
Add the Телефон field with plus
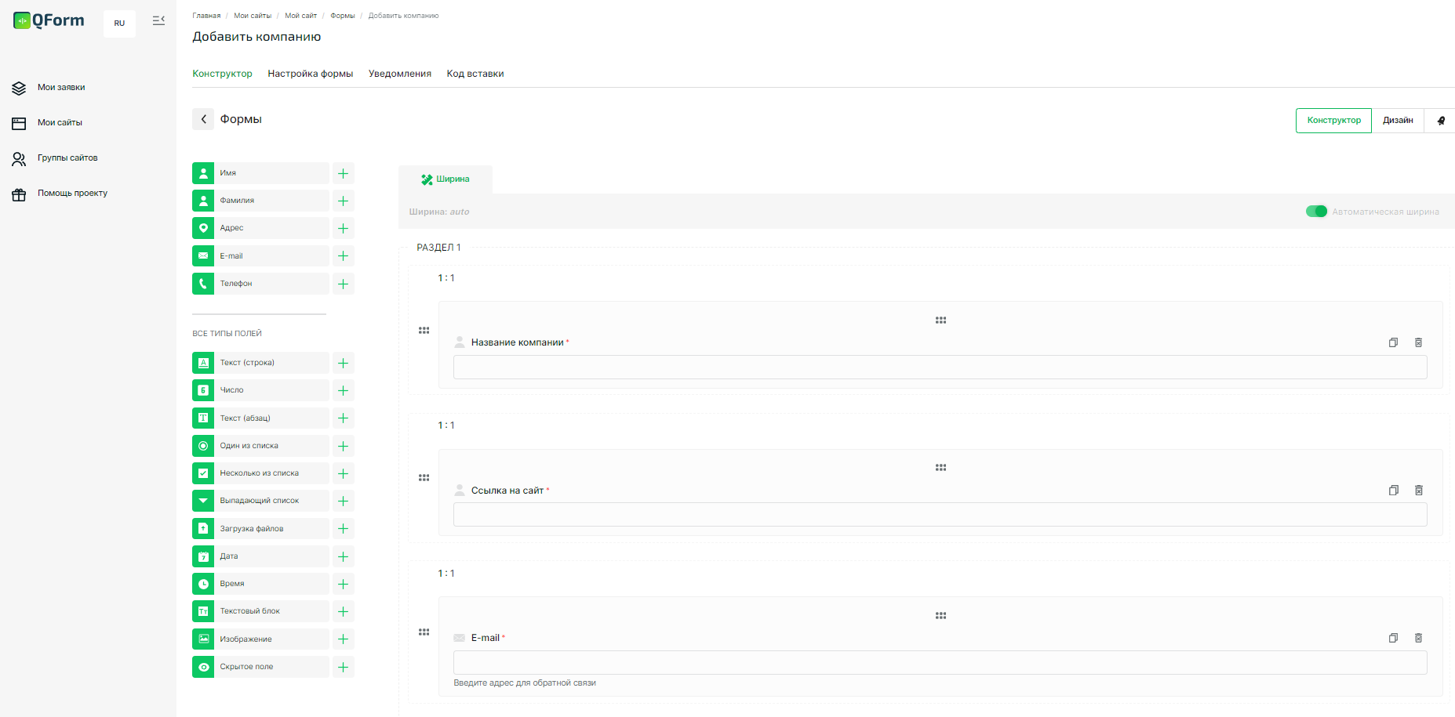coord(343,284)
